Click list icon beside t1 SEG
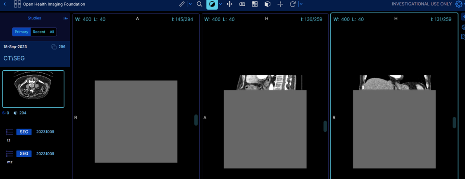Viewport: 465px width, 179px height. pyautogui.click(x=10, y=132)
